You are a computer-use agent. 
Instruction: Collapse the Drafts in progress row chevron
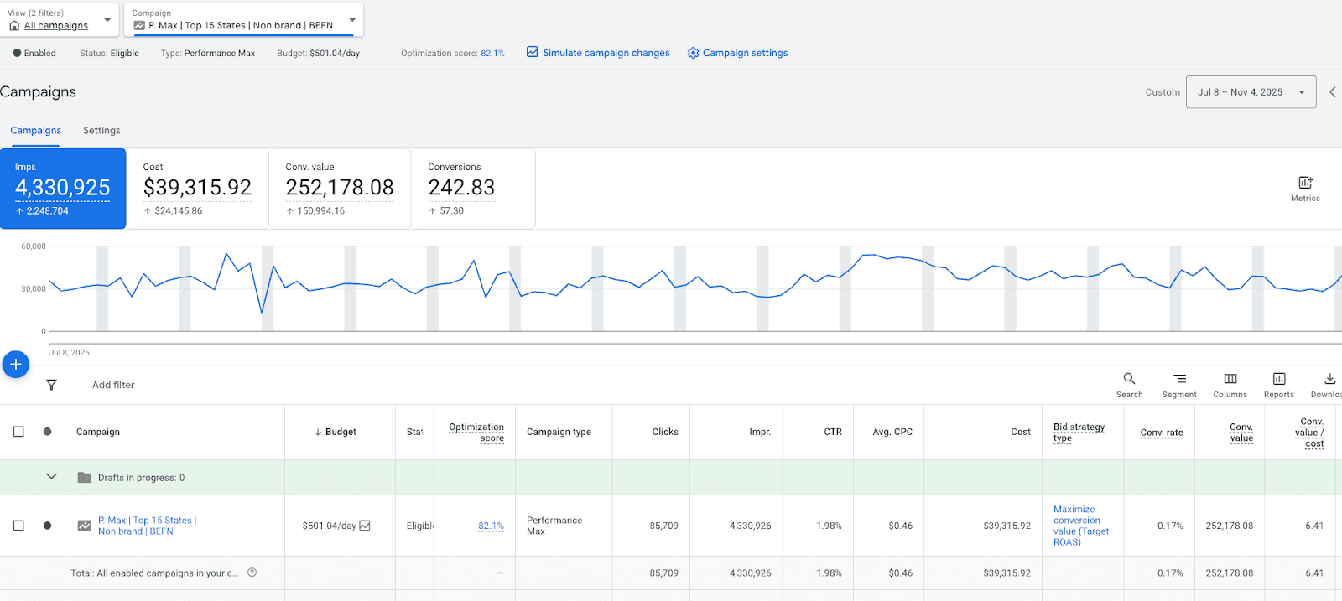pos(51,476)
